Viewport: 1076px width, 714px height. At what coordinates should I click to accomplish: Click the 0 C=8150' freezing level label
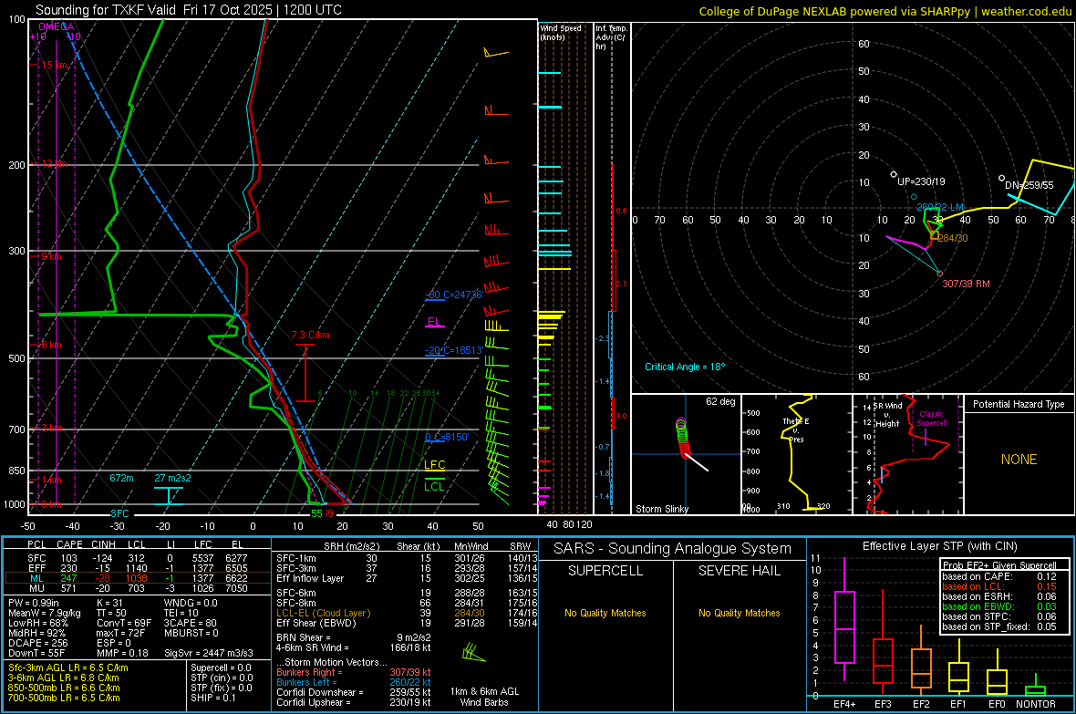coord(447,437)
